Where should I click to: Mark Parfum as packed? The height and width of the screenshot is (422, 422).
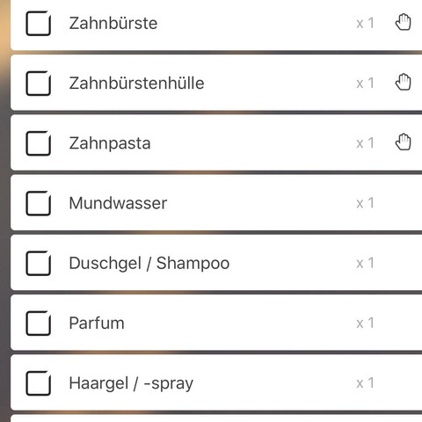pos(39,323)
